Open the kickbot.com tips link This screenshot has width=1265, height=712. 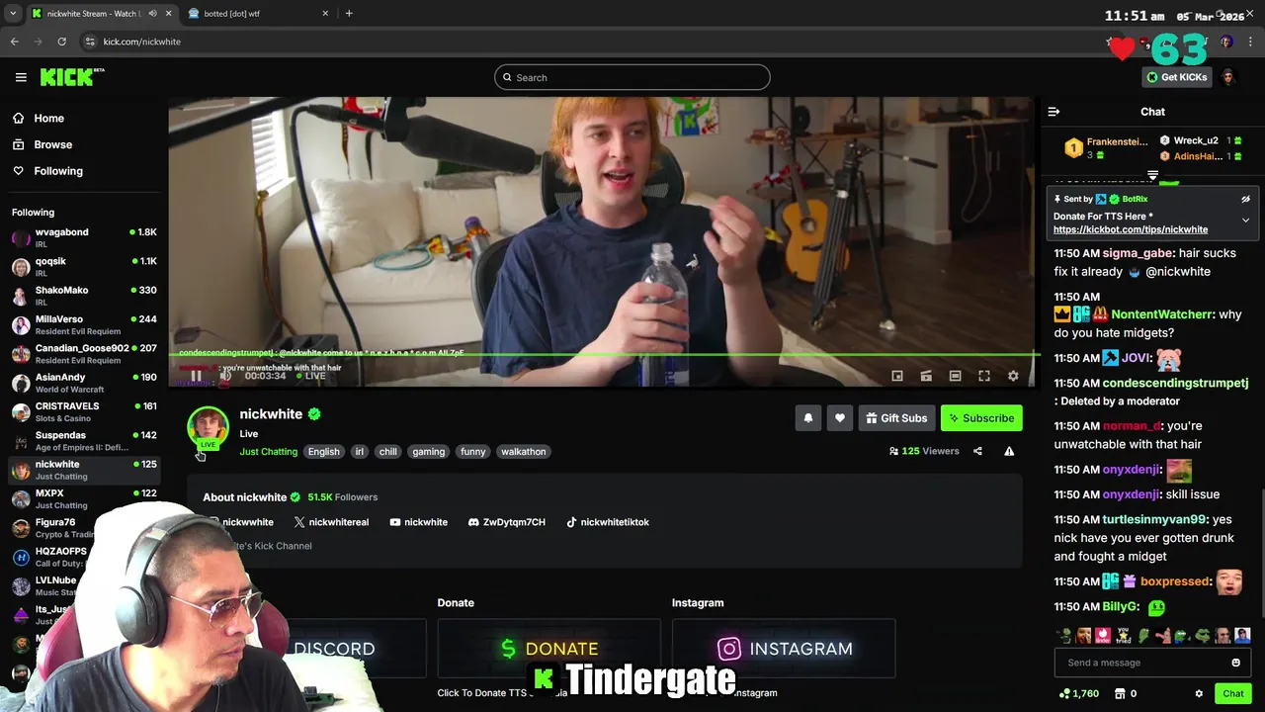[1131, 229]
